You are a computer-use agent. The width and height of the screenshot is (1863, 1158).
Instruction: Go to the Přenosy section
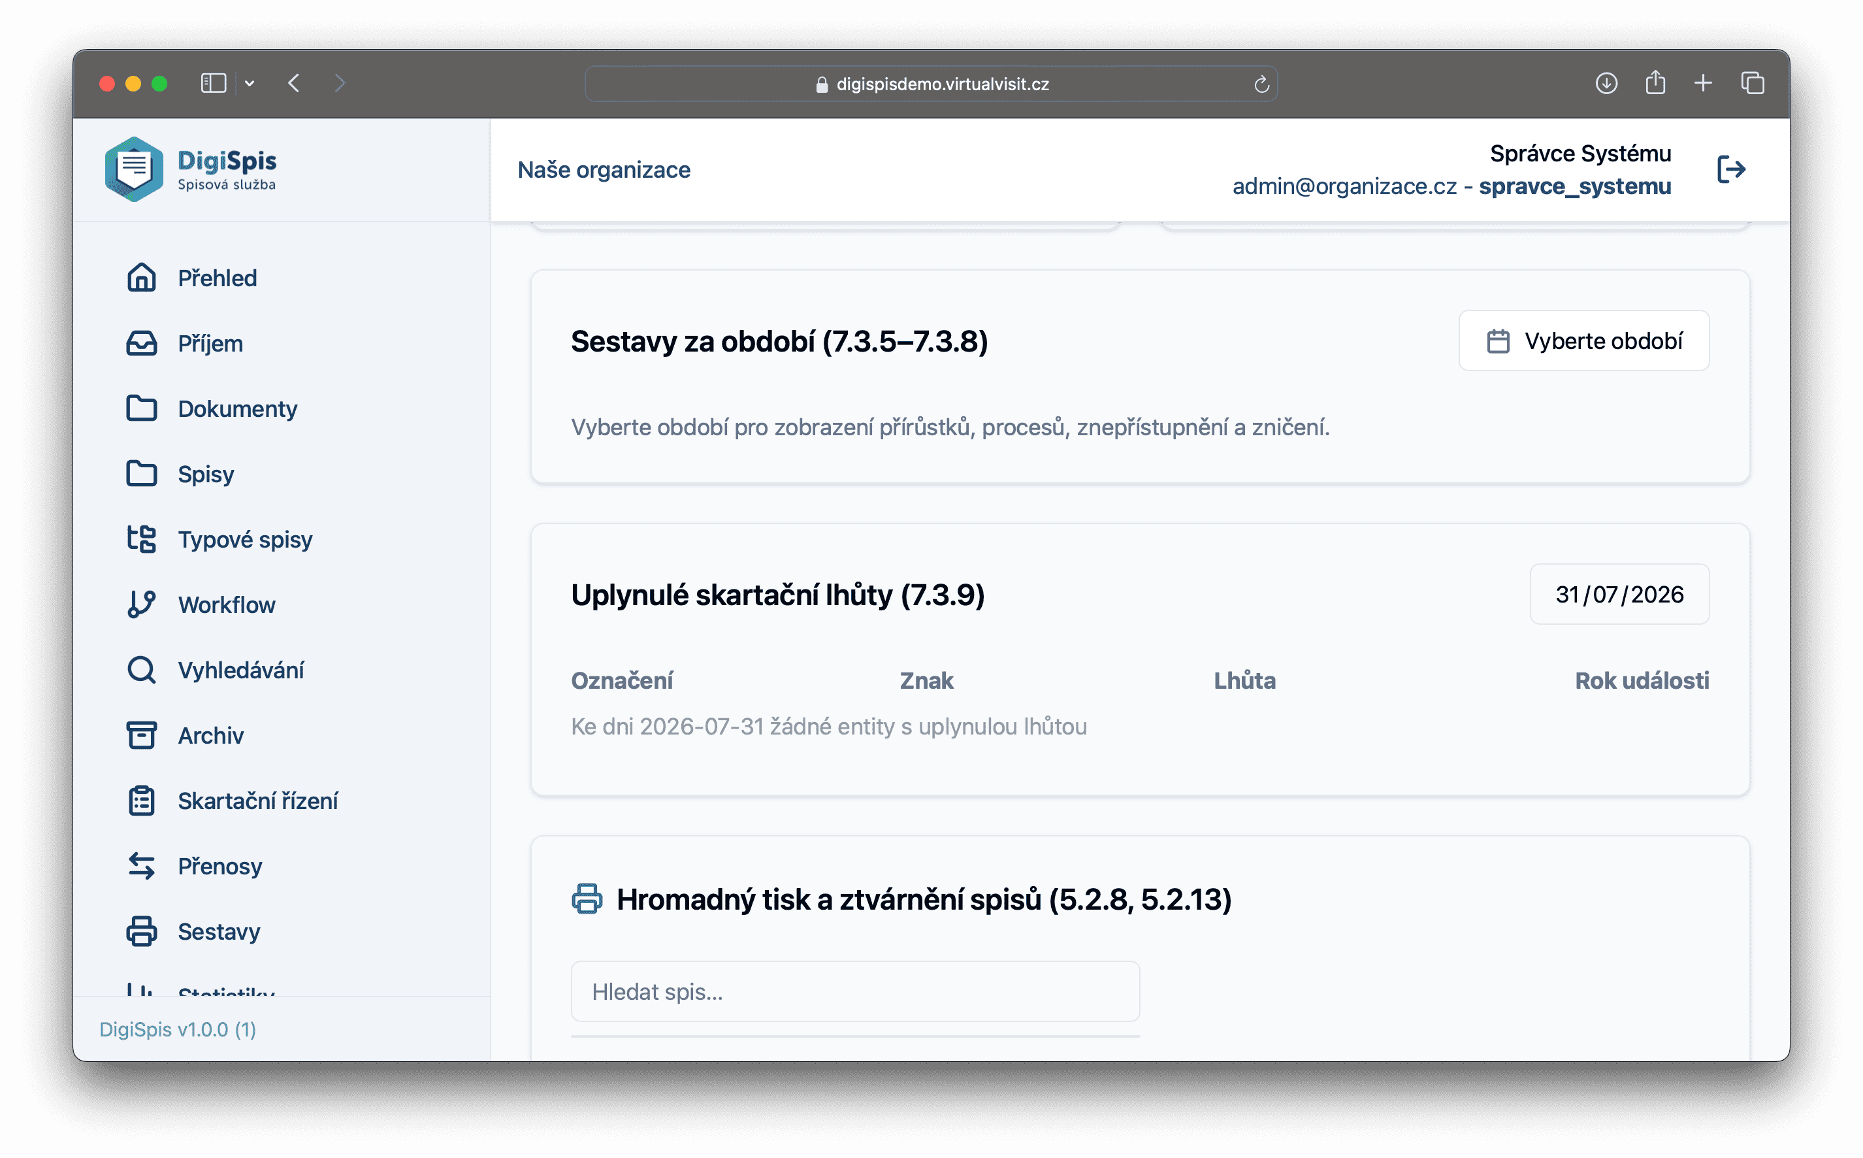click(219, 866)
